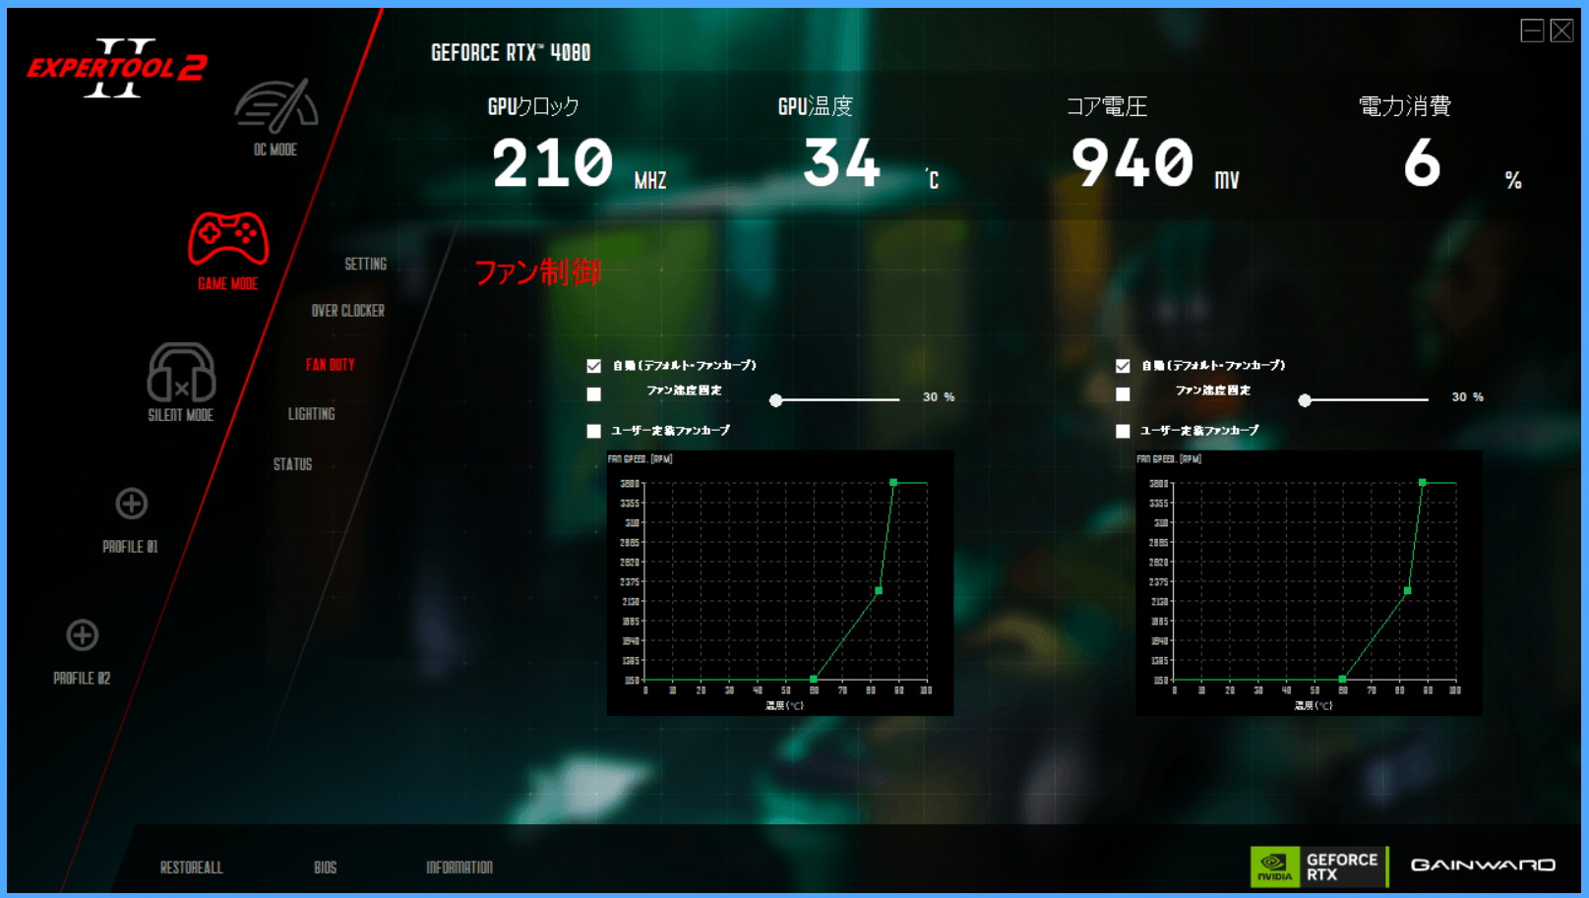
Task: Close the ExpertTool window
Action: (1561, 30)
